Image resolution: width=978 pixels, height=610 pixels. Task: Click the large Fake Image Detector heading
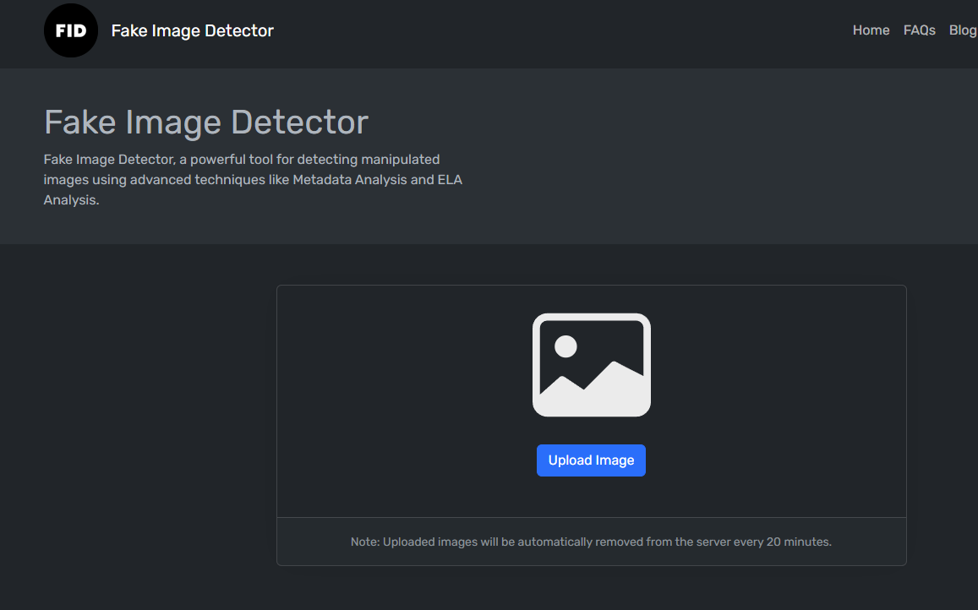(x=206, y=123)
